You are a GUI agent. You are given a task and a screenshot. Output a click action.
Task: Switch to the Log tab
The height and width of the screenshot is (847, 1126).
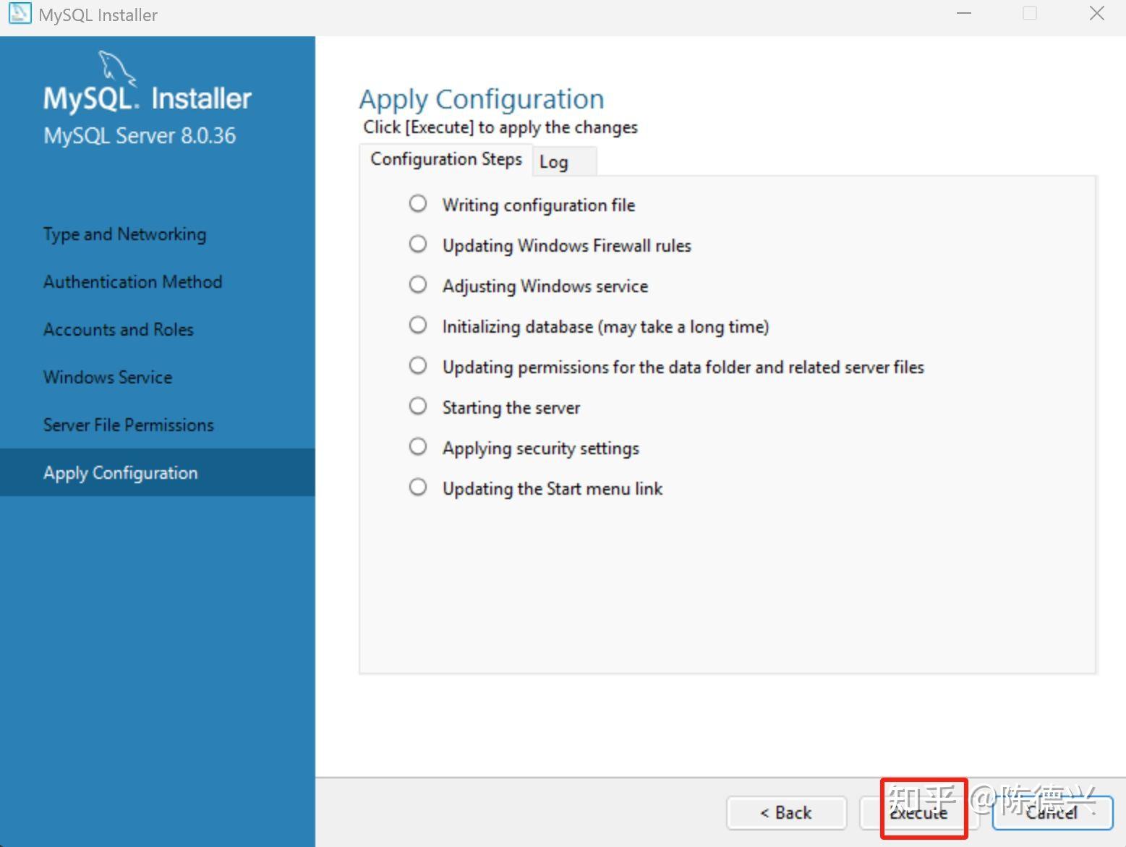[x=553, y=161]
